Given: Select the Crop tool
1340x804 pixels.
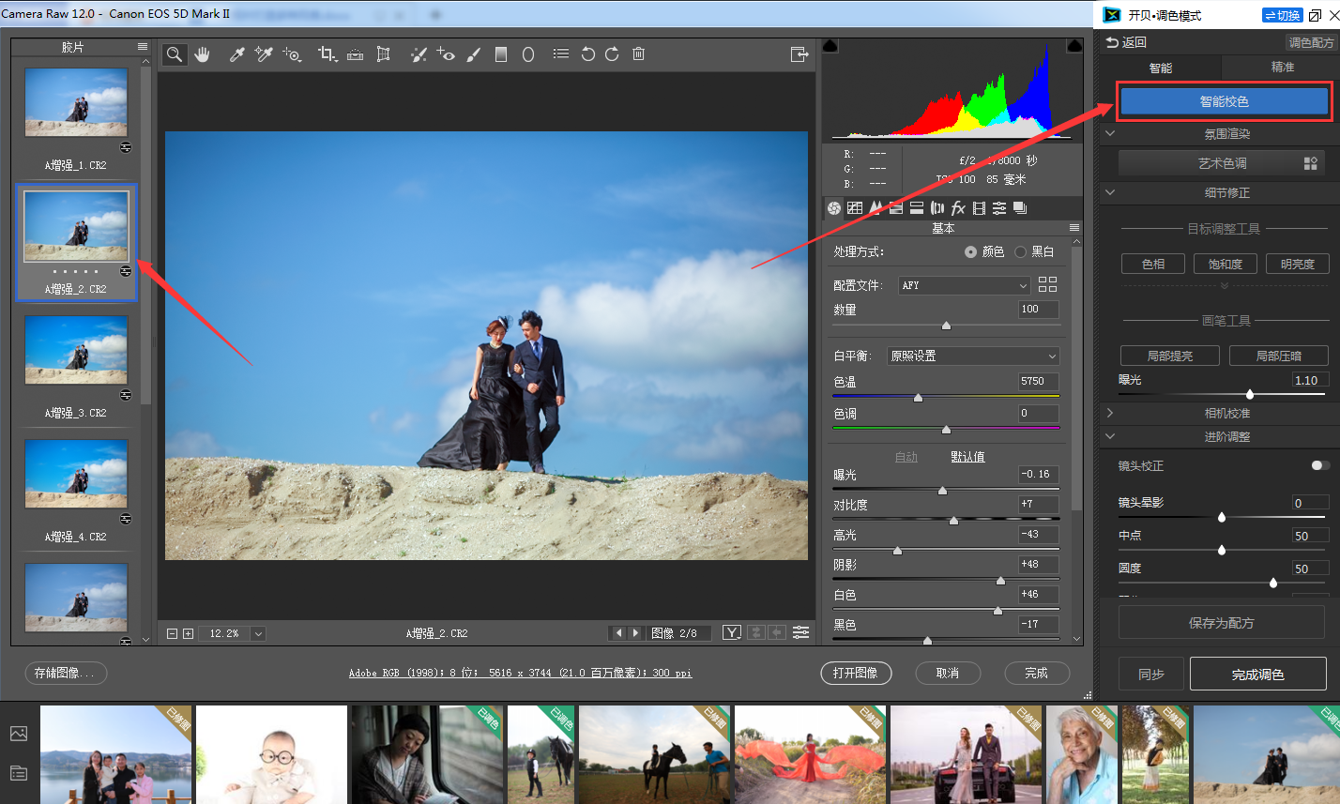Looking at the screenshot, I should coord(327,54).
